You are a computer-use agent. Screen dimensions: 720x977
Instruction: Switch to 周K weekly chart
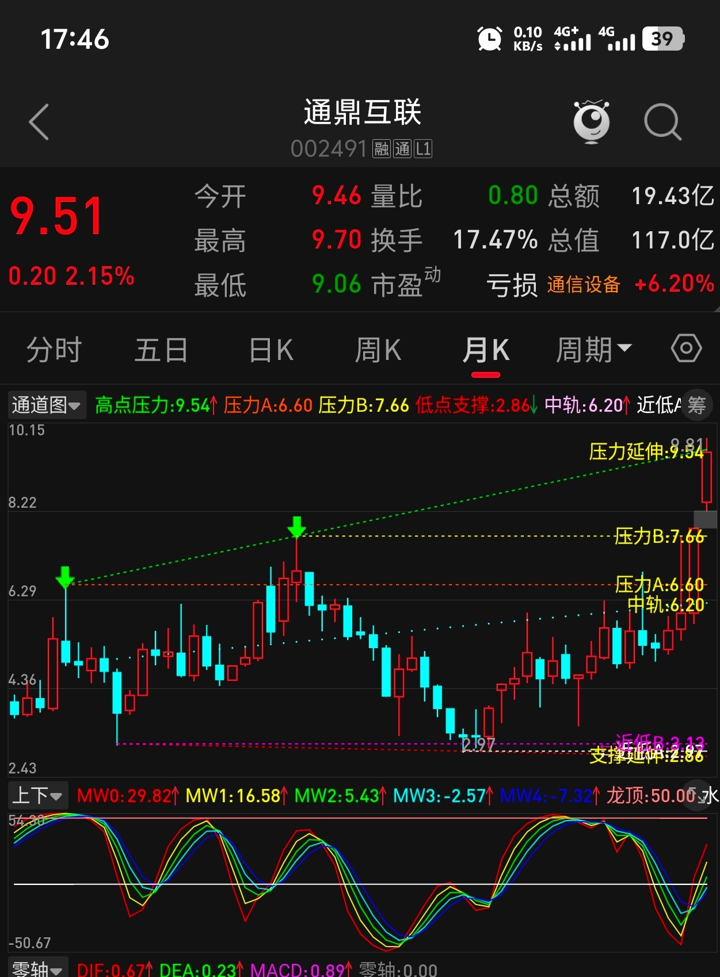coord(378,350)
